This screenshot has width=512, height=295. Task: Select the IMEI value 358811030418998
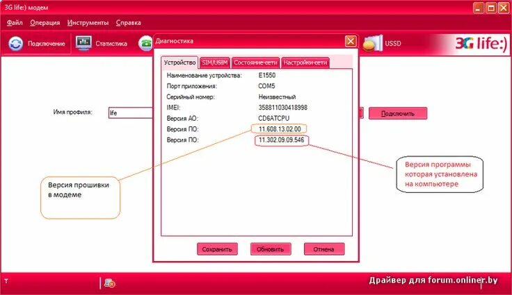click(282, 108)
